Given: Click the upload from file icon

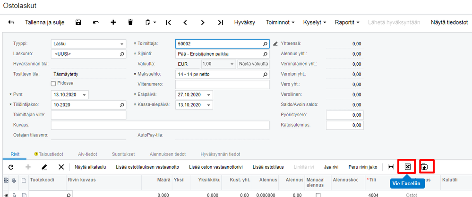Looking at the screenshot, I should (x=424, y=167).
